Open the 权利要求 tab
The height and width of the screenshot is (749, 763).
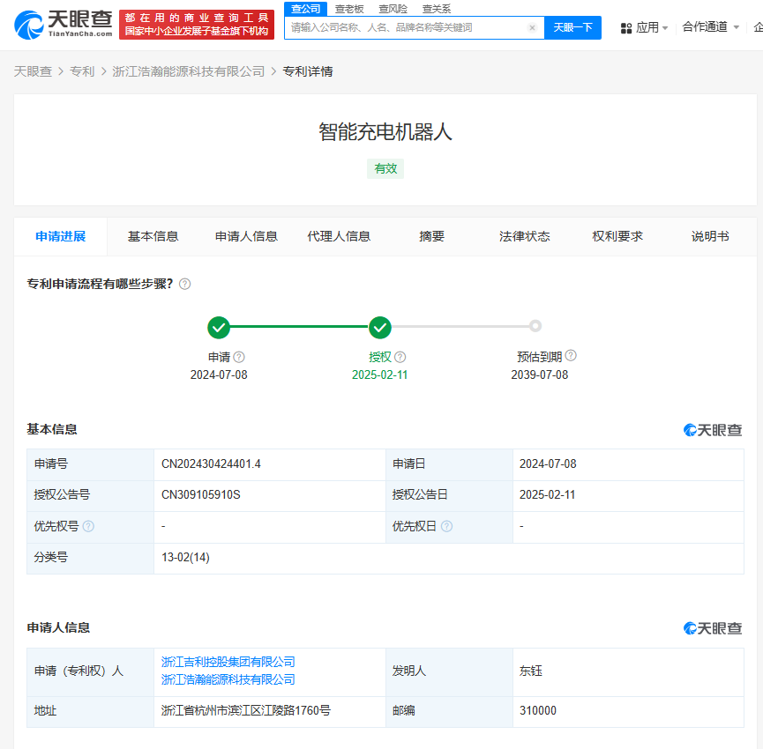click(617, 236)
